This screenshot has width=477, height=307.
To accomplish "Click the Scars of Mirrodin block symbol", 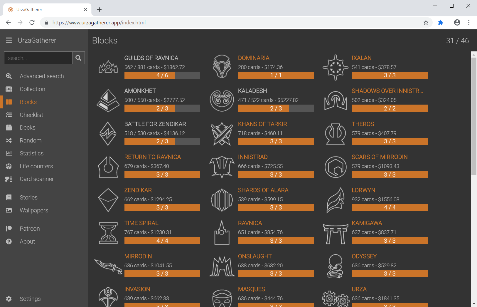I will [336, 167].
